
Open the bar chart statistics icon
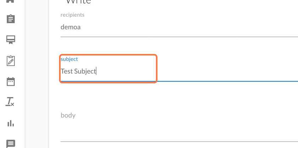point(11,123)
